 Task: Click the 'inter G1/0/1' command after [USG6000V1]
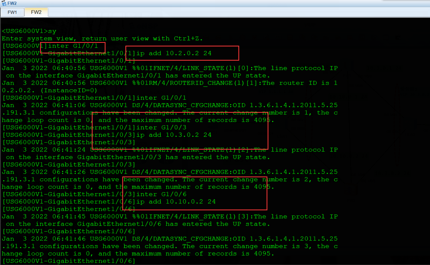coord(73,46)
